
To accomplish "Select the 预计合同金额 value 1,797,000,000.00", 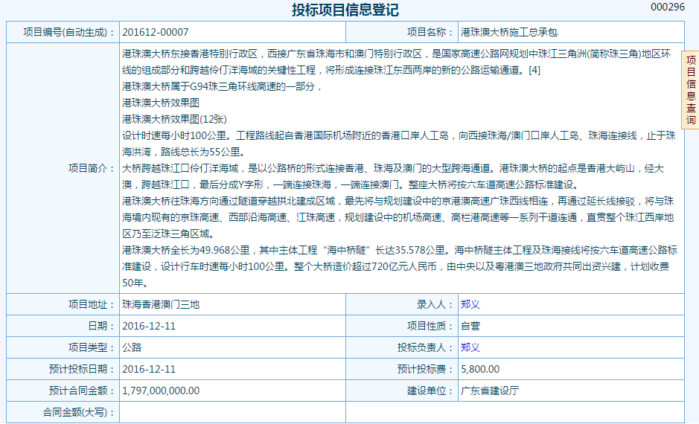I will [x=161, y=391].
